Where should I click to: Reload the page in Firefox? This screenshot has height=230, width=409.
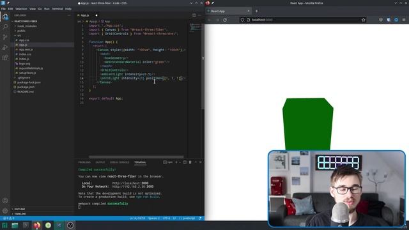click(x=225, y=20)
